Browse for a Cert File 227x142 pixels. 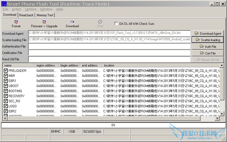pos(207,53)
